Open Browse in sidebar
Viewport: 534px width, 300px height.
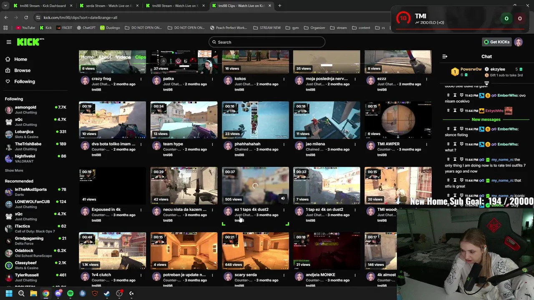coord(22,70)
